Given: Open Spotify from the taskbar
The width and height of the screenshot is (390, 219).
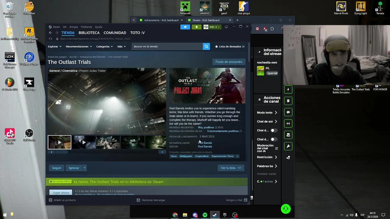Looking at the screenshot, I should coord(205,215).
